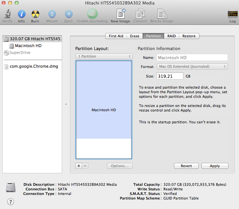
Task: Switch to the First Aid tab
Action: pyautogui.click(x=116, y=36)
